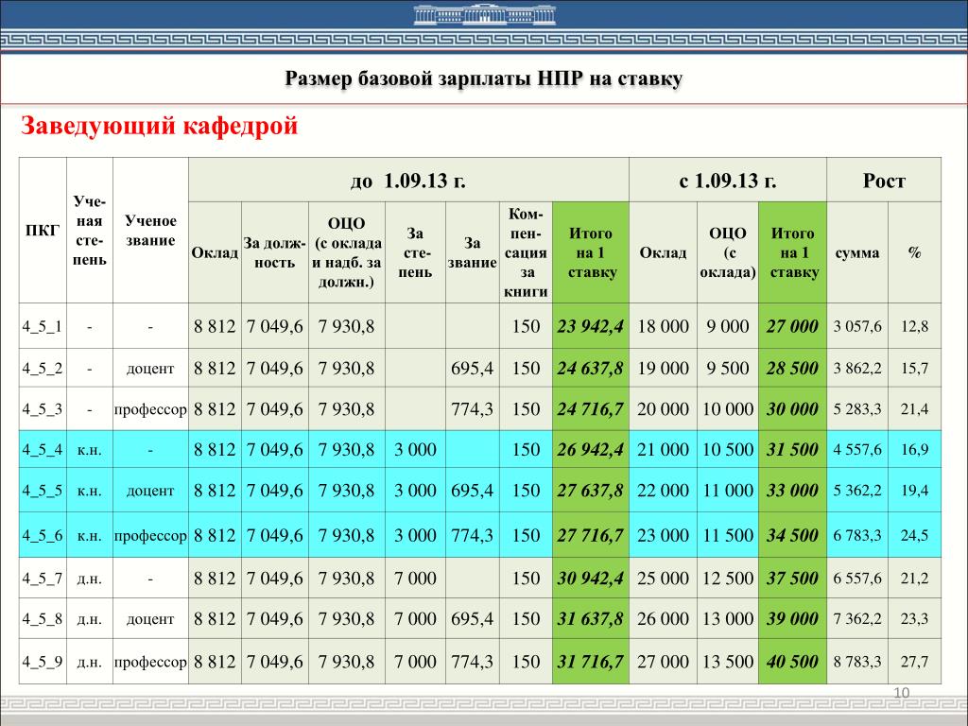Click the ОЦО value '9 500'
Image resolution: width=968 pixels, height=726 pixels.
tap(728, 368)
